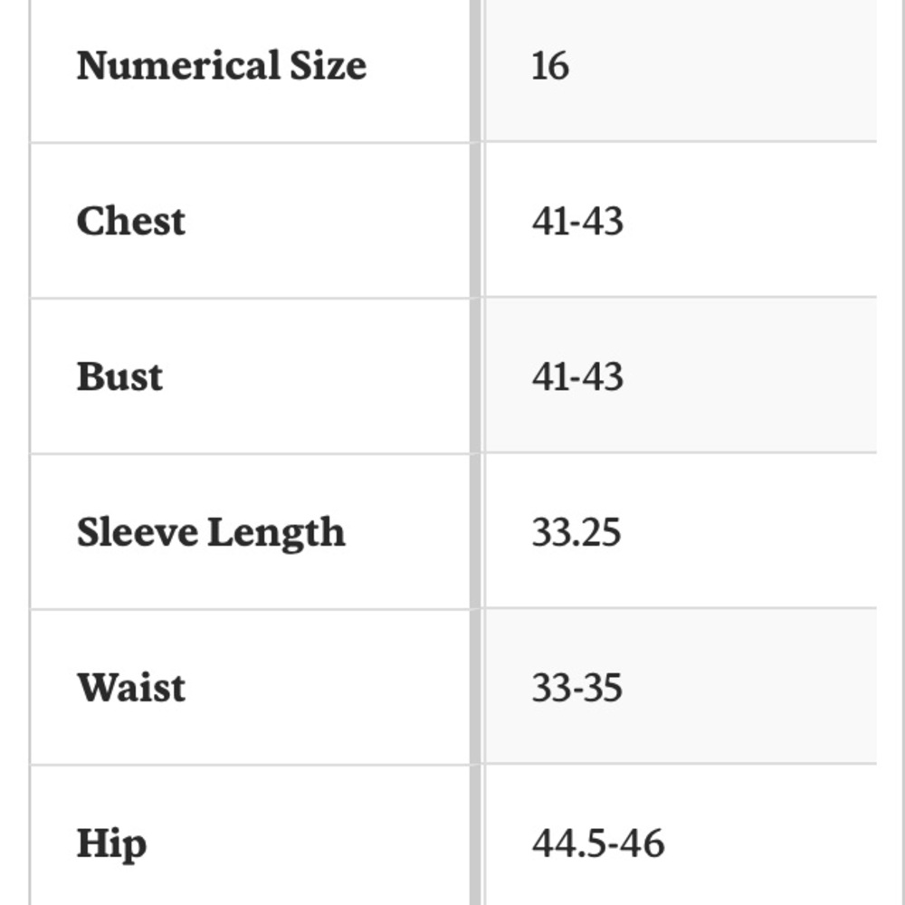Select the sleeve length value 33.25

click(576, 533)
